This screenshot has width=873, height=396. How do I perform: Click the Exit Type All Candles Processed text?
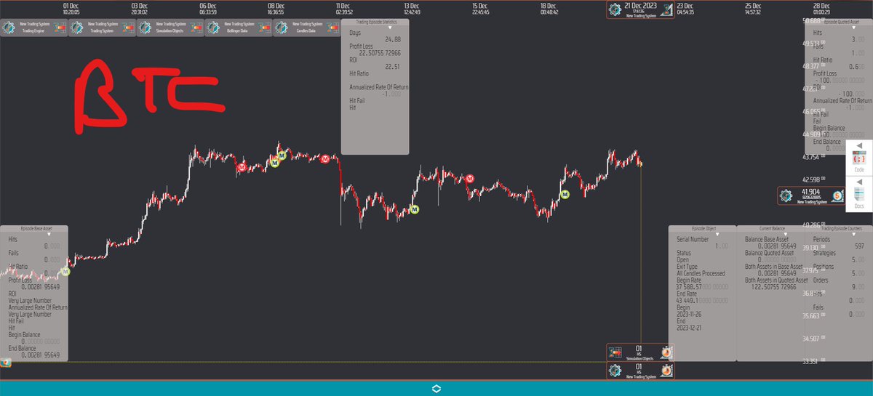[700, 273]
